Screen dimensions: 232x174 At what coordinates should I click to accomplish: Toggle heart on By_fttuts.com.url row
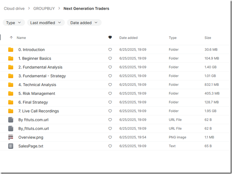coord(110,129)
